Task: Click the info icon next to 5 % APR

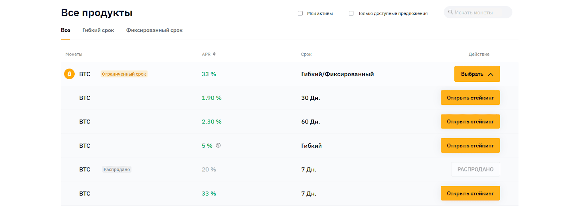Action: click(x=218, y=145)
